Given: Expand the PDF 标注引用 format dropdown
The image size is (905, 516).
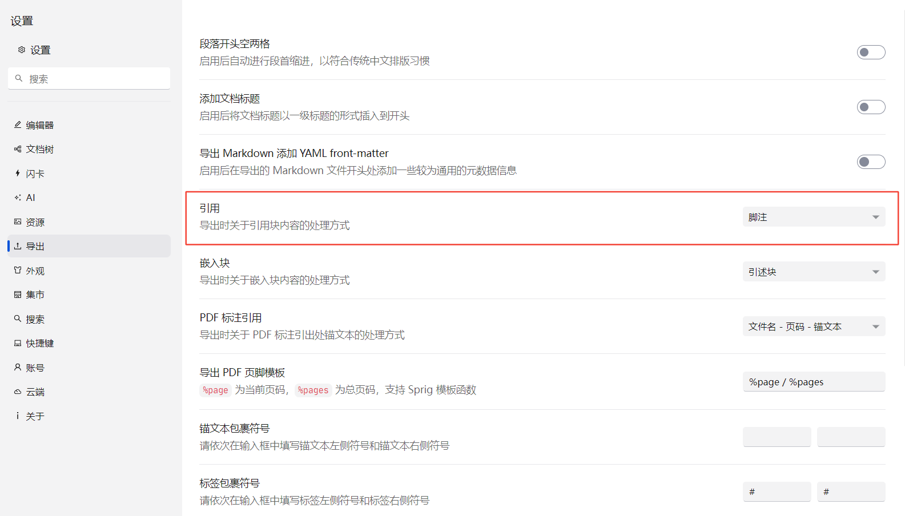Looking at the screenshot, I should [814, 326].
